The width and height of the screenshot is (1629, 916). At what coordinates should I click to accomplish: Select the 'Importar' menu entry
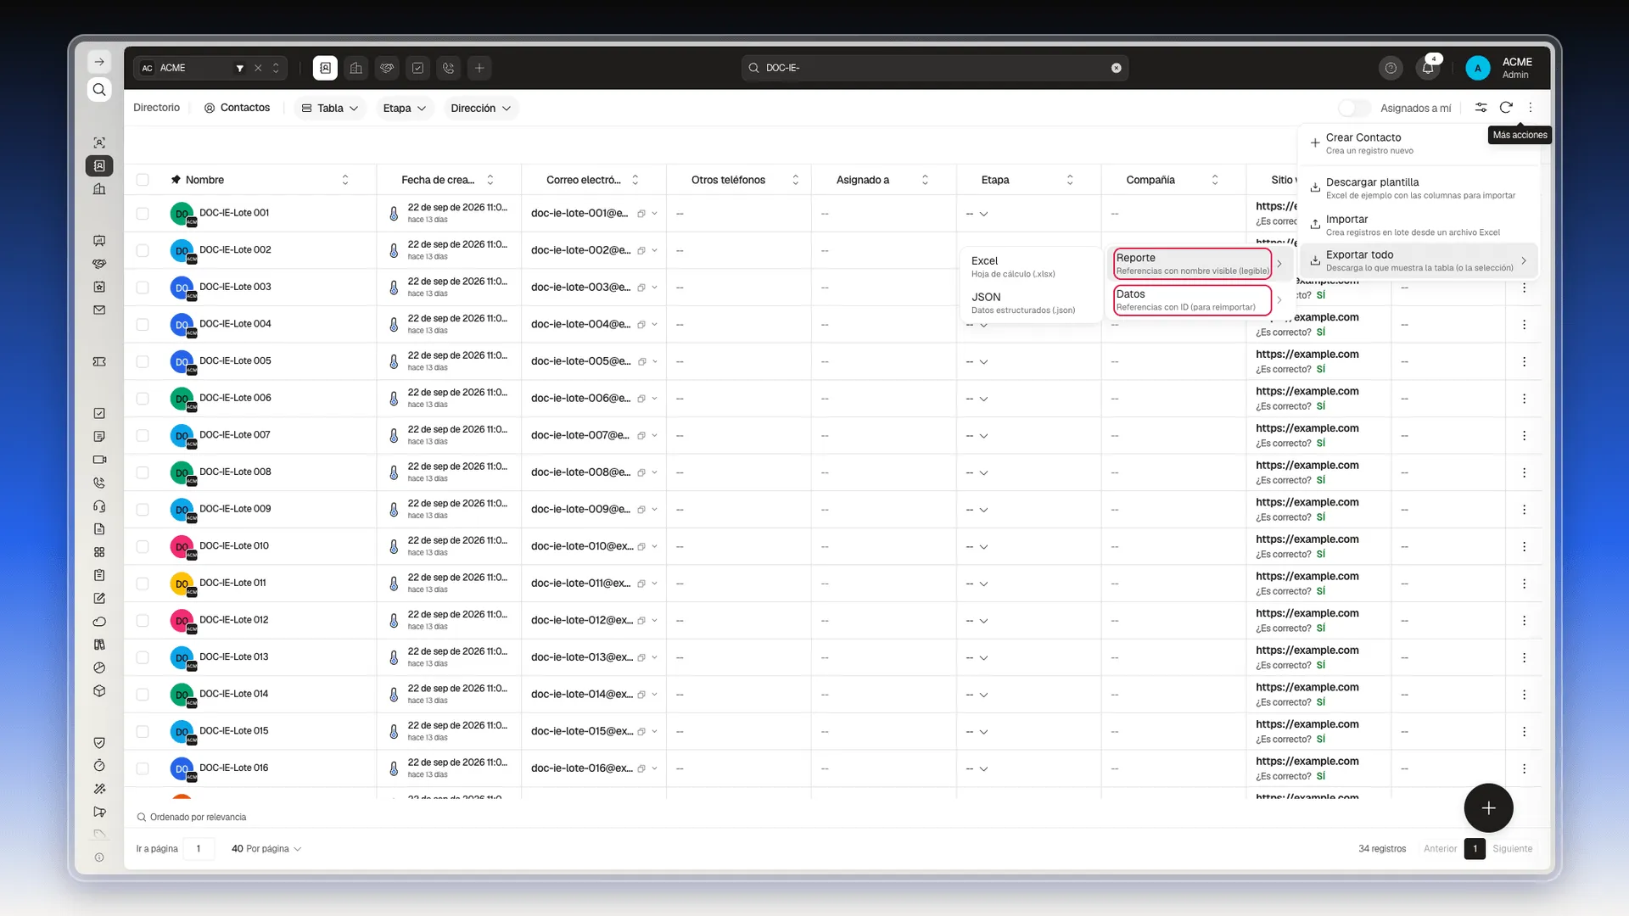[x=1420, y=225]
